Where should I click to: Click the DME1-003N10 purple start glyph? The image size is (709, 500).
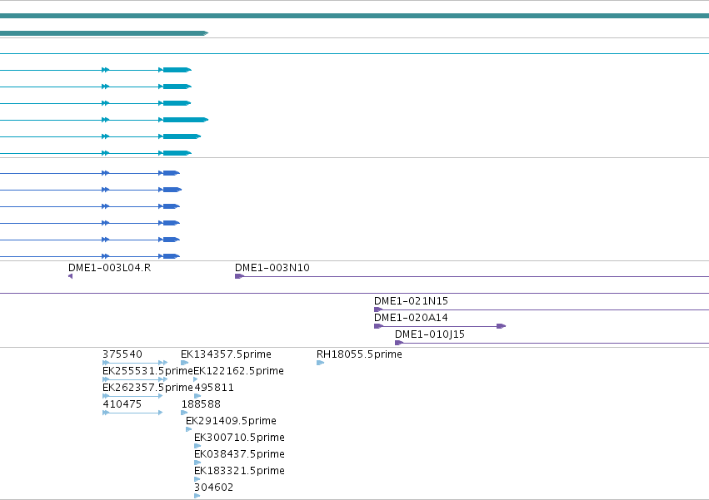click(239, 276)
